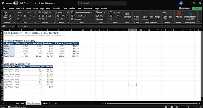Switch to Chart sheet tab
The image size is (203, 108).
click(x=45, y=103)
